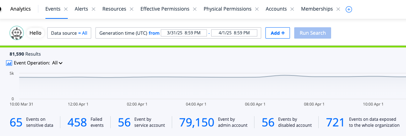Open the Analytics section

click(21, 9)
